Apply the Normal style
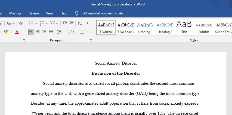This screenshot has width=232, height=115. (106, 28)
